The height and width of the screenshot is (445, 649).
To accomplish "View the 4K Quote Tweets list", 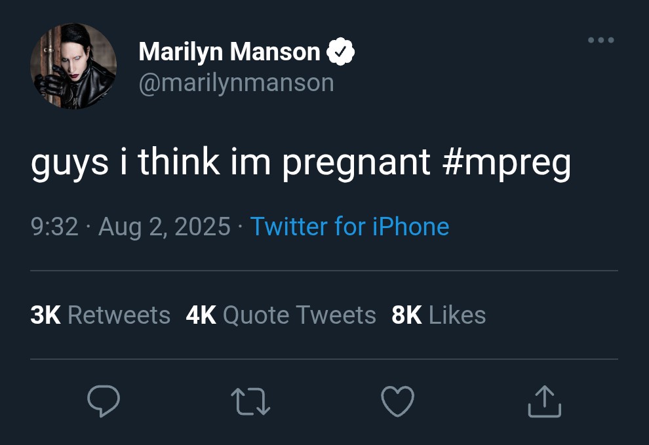I will point(281,315).
